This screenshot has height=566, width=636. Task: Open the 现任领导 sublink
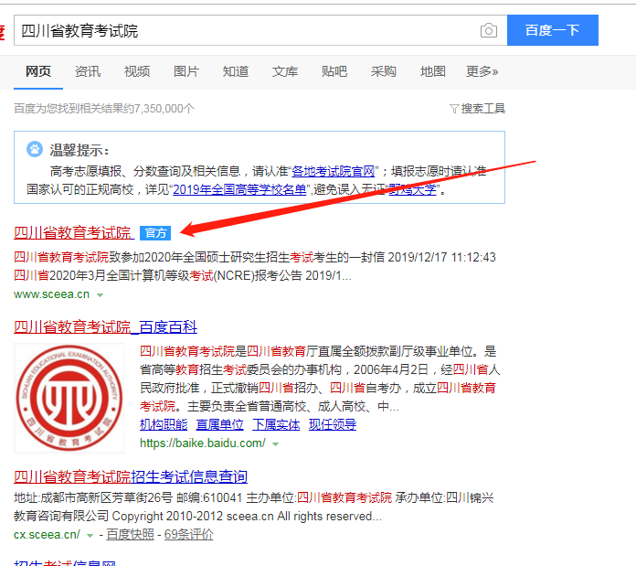click(333, 425)
